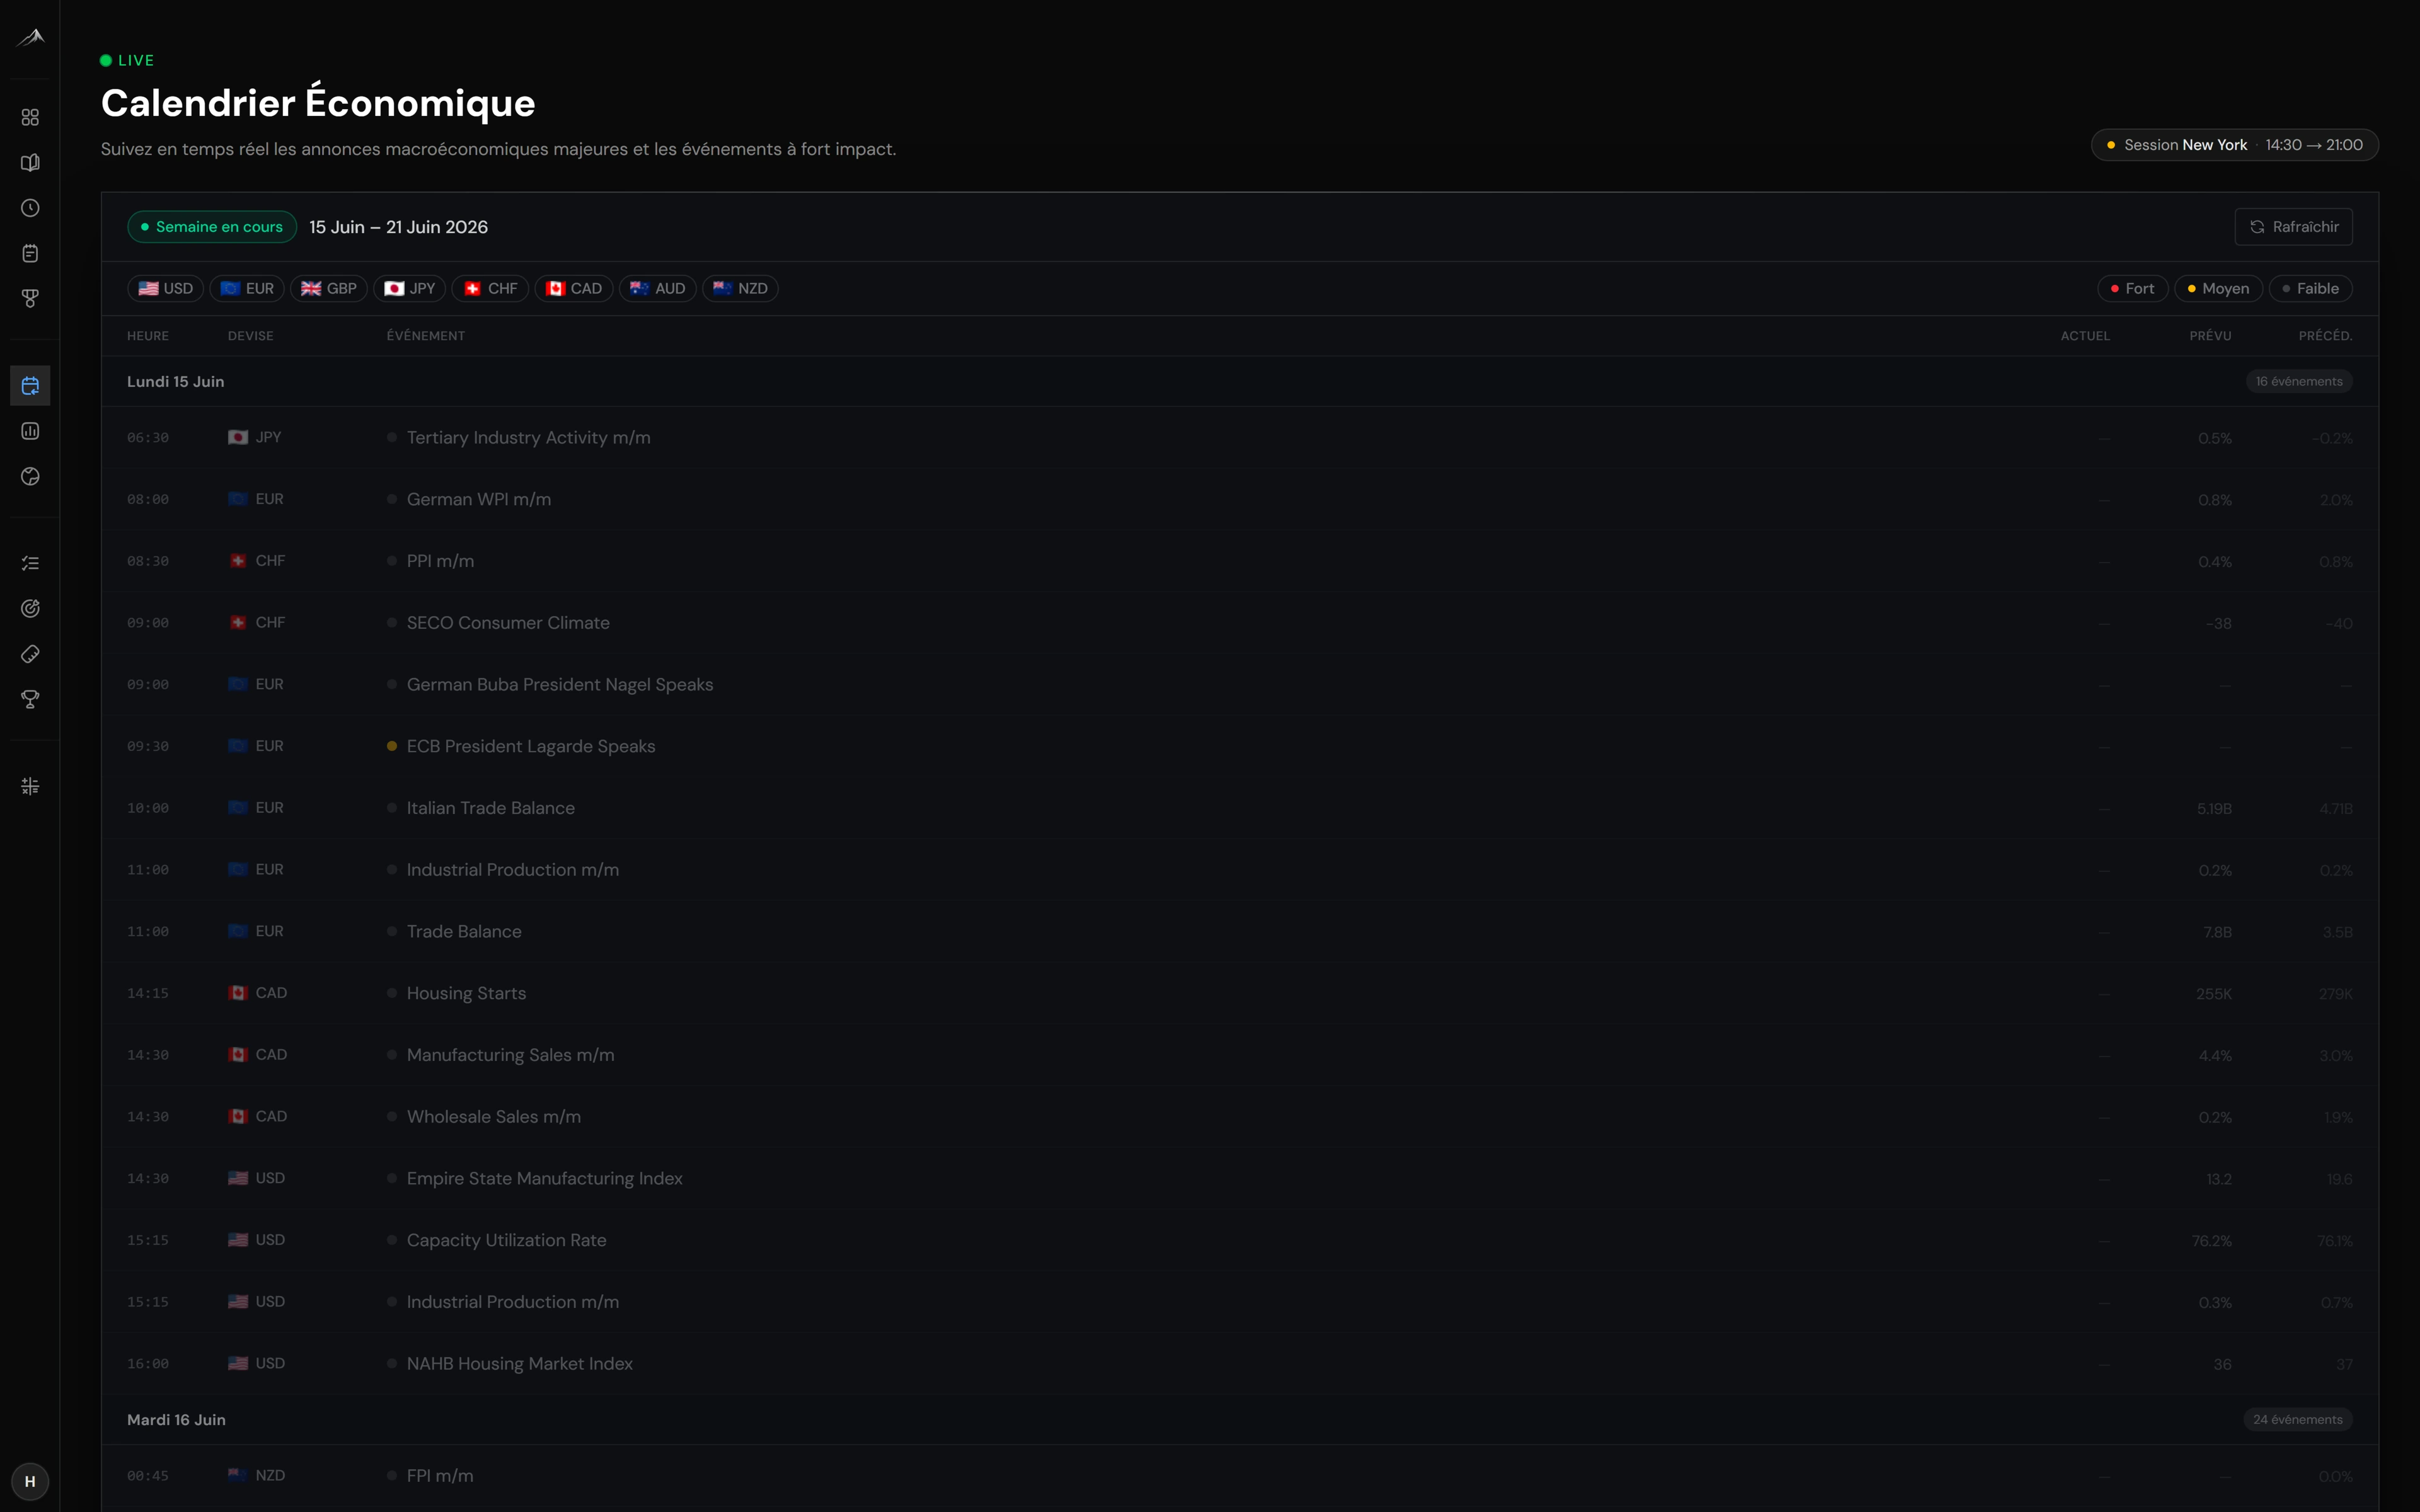Select the Housing Starts event
2420x1512 pixels.
point(1240,993)
